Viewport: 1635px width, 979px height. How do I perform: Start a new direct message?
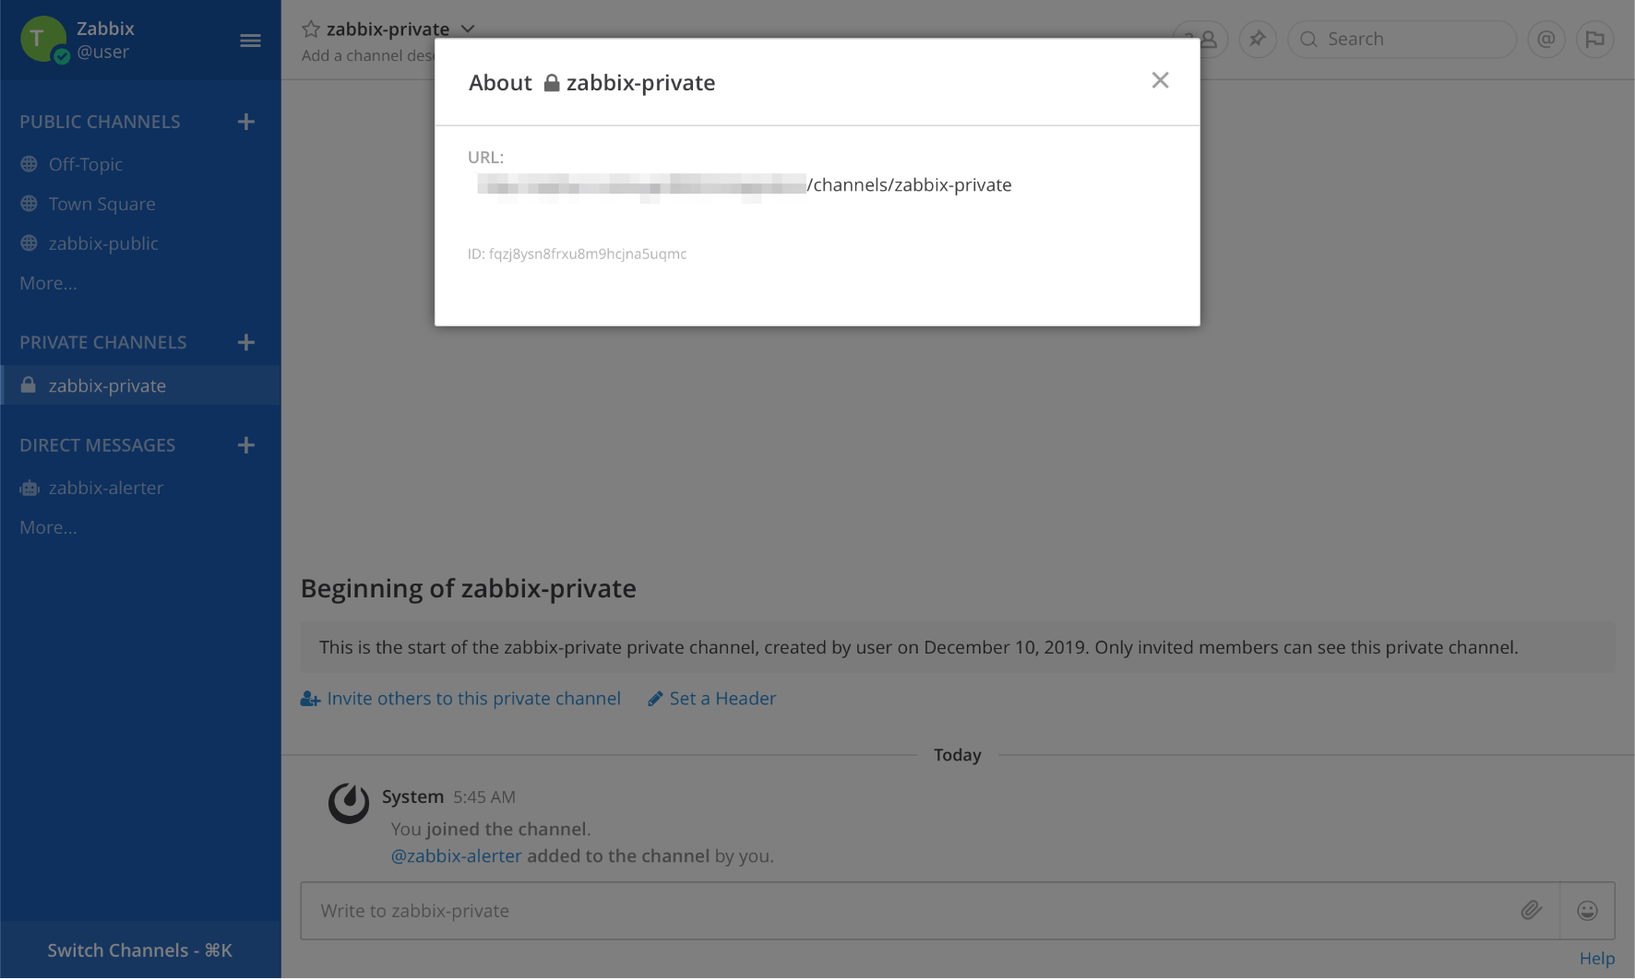point(245,445)
